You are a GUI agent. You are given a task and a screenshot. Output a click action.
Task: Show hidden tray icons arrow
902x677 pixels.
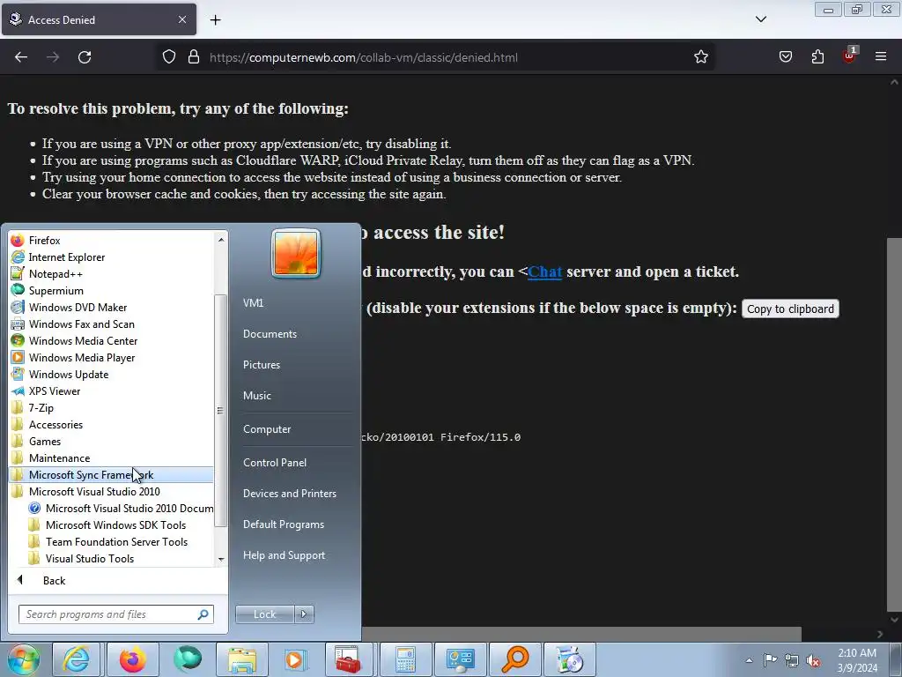pos(749,660)
